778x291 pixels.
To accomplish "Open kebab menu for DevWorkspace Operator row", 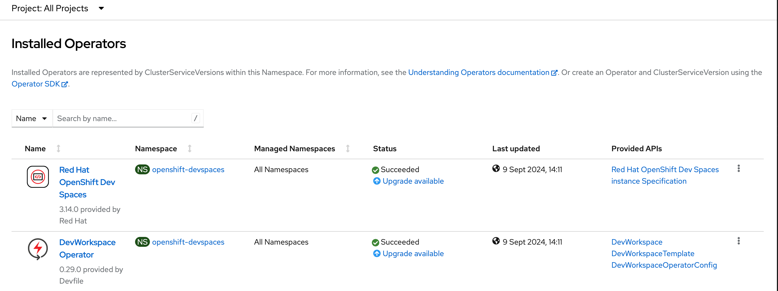I will [738, 241].
